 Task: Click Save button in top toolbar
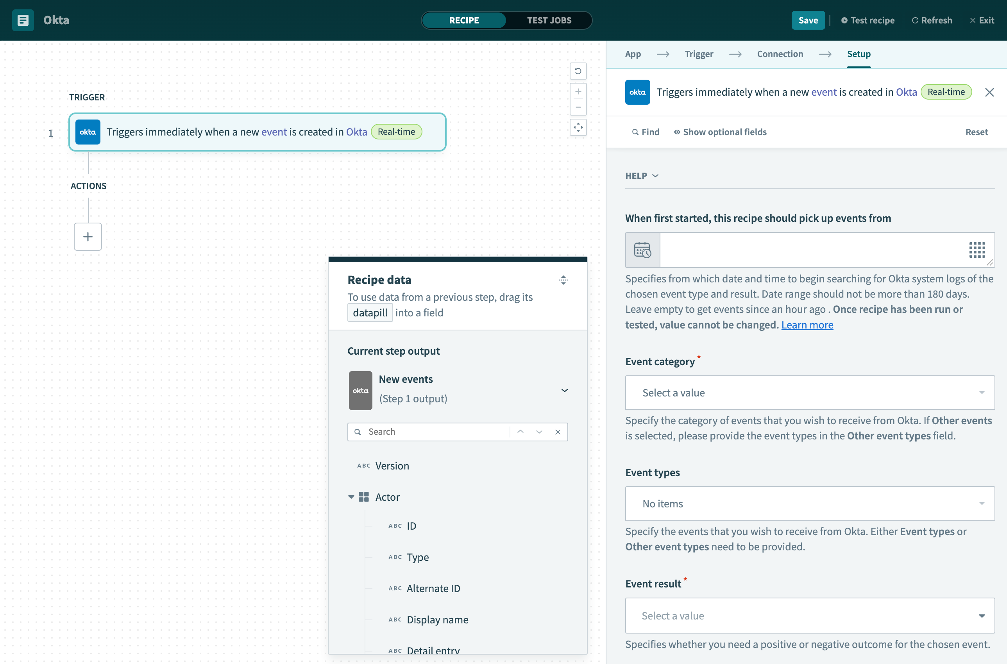coord(808,19)
